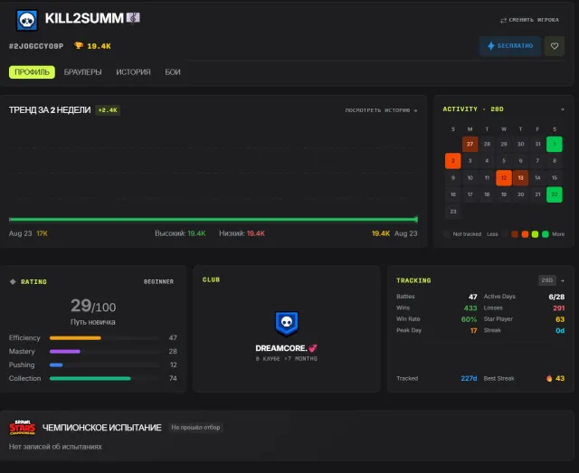This screenshot has height=473, width=579.
Task: Click the KILL2SUMM player skull avatar
Action: pos(27,20)
